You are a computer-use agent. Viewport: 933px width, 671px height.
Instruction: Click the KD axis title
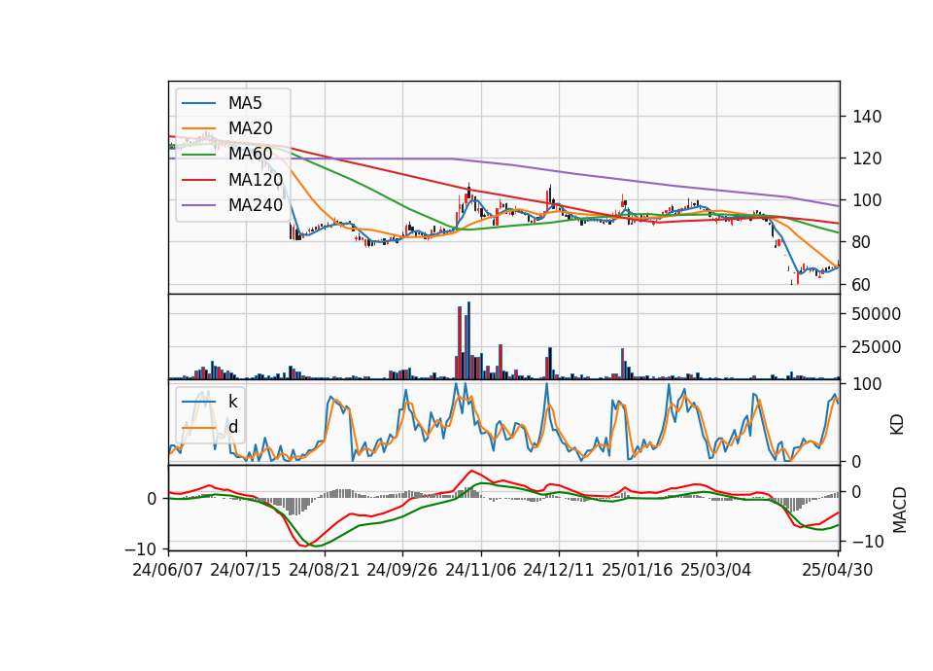(x=897, y=425)
